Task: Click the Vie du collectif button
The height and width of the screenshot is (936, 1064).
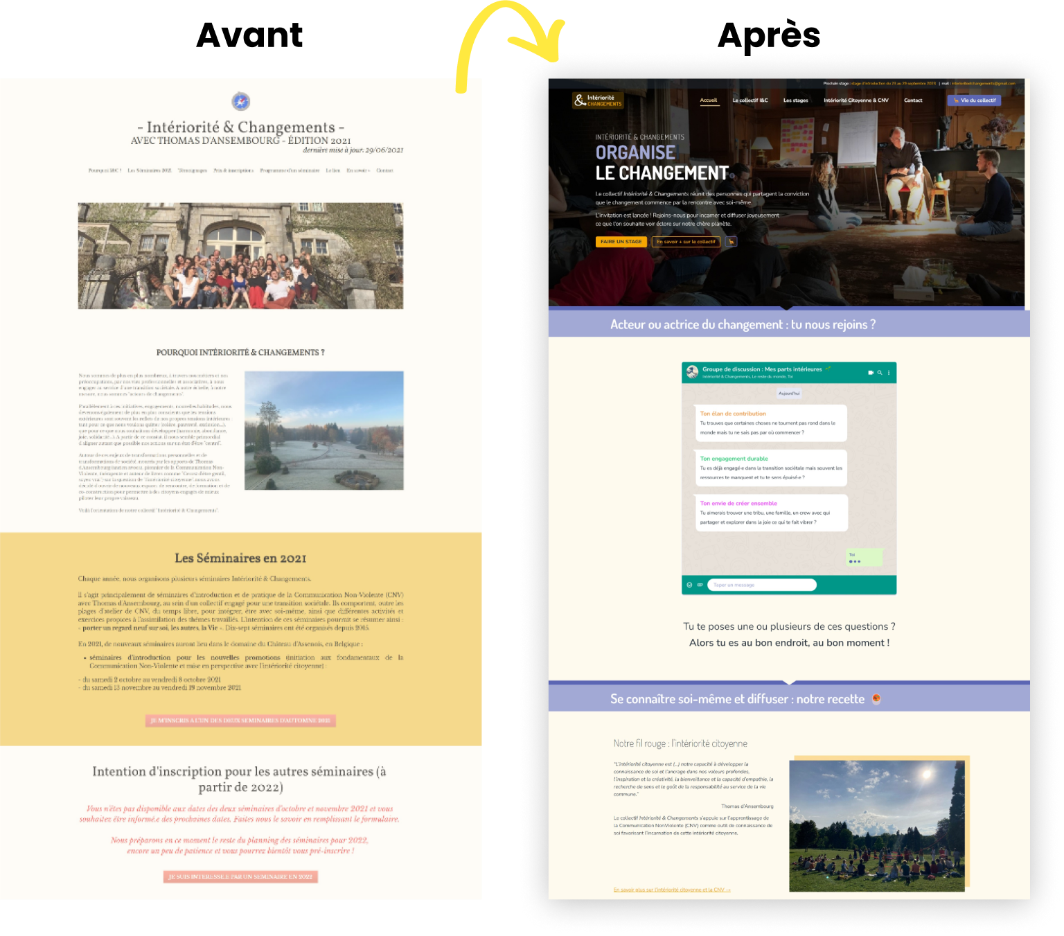Action: [974, 100]
